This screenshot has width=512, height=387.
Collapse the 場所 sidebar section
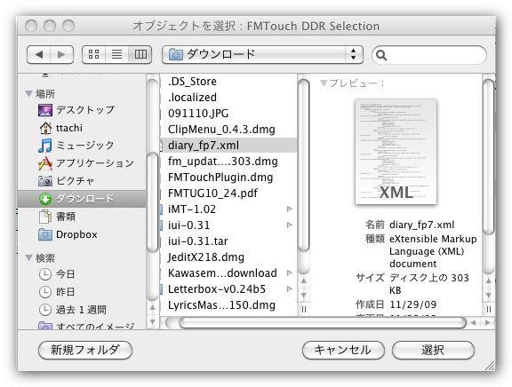coord(28,94)
